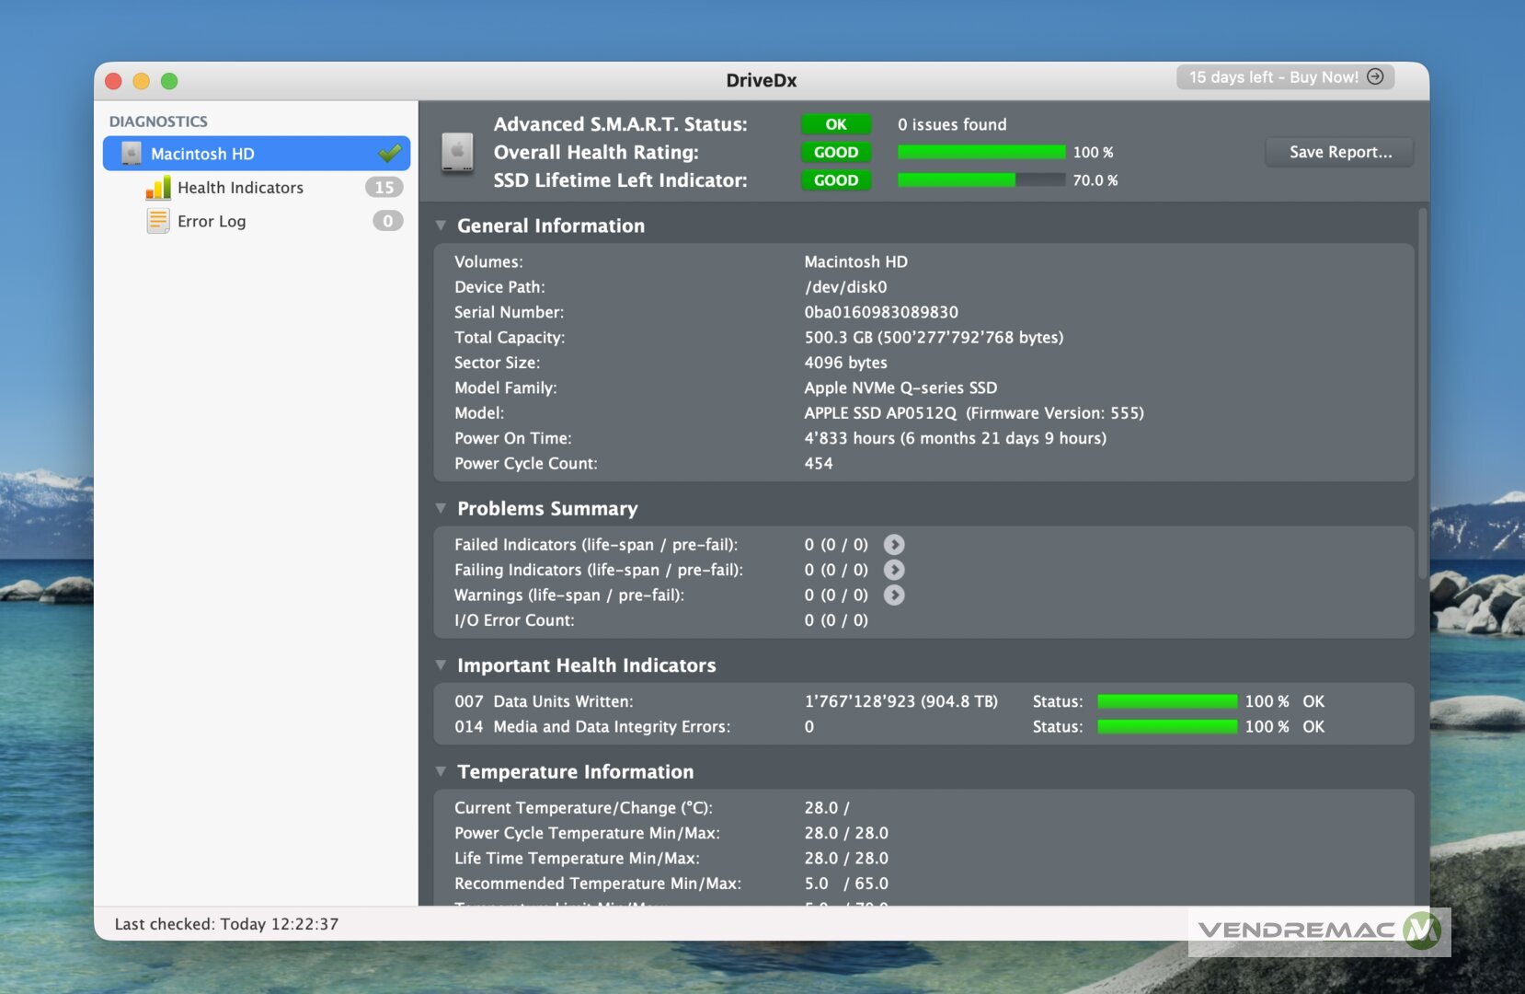Click the Health Indicators bar chart icon
Image resolution: width=1525 pixels, height=994 pixels.
[158, 188]
